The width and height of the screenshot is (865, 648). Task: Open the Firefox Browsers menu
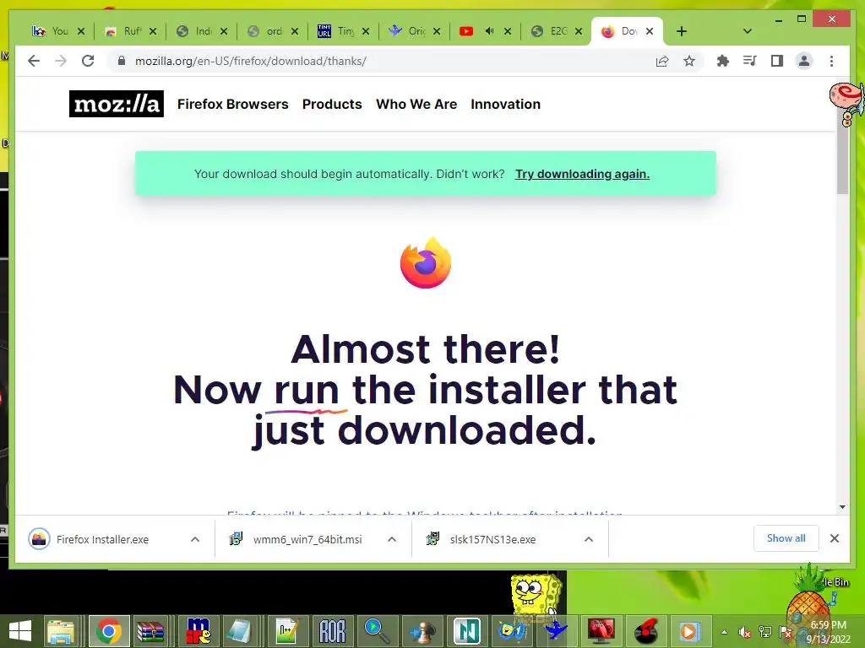[x=233, y=104]
